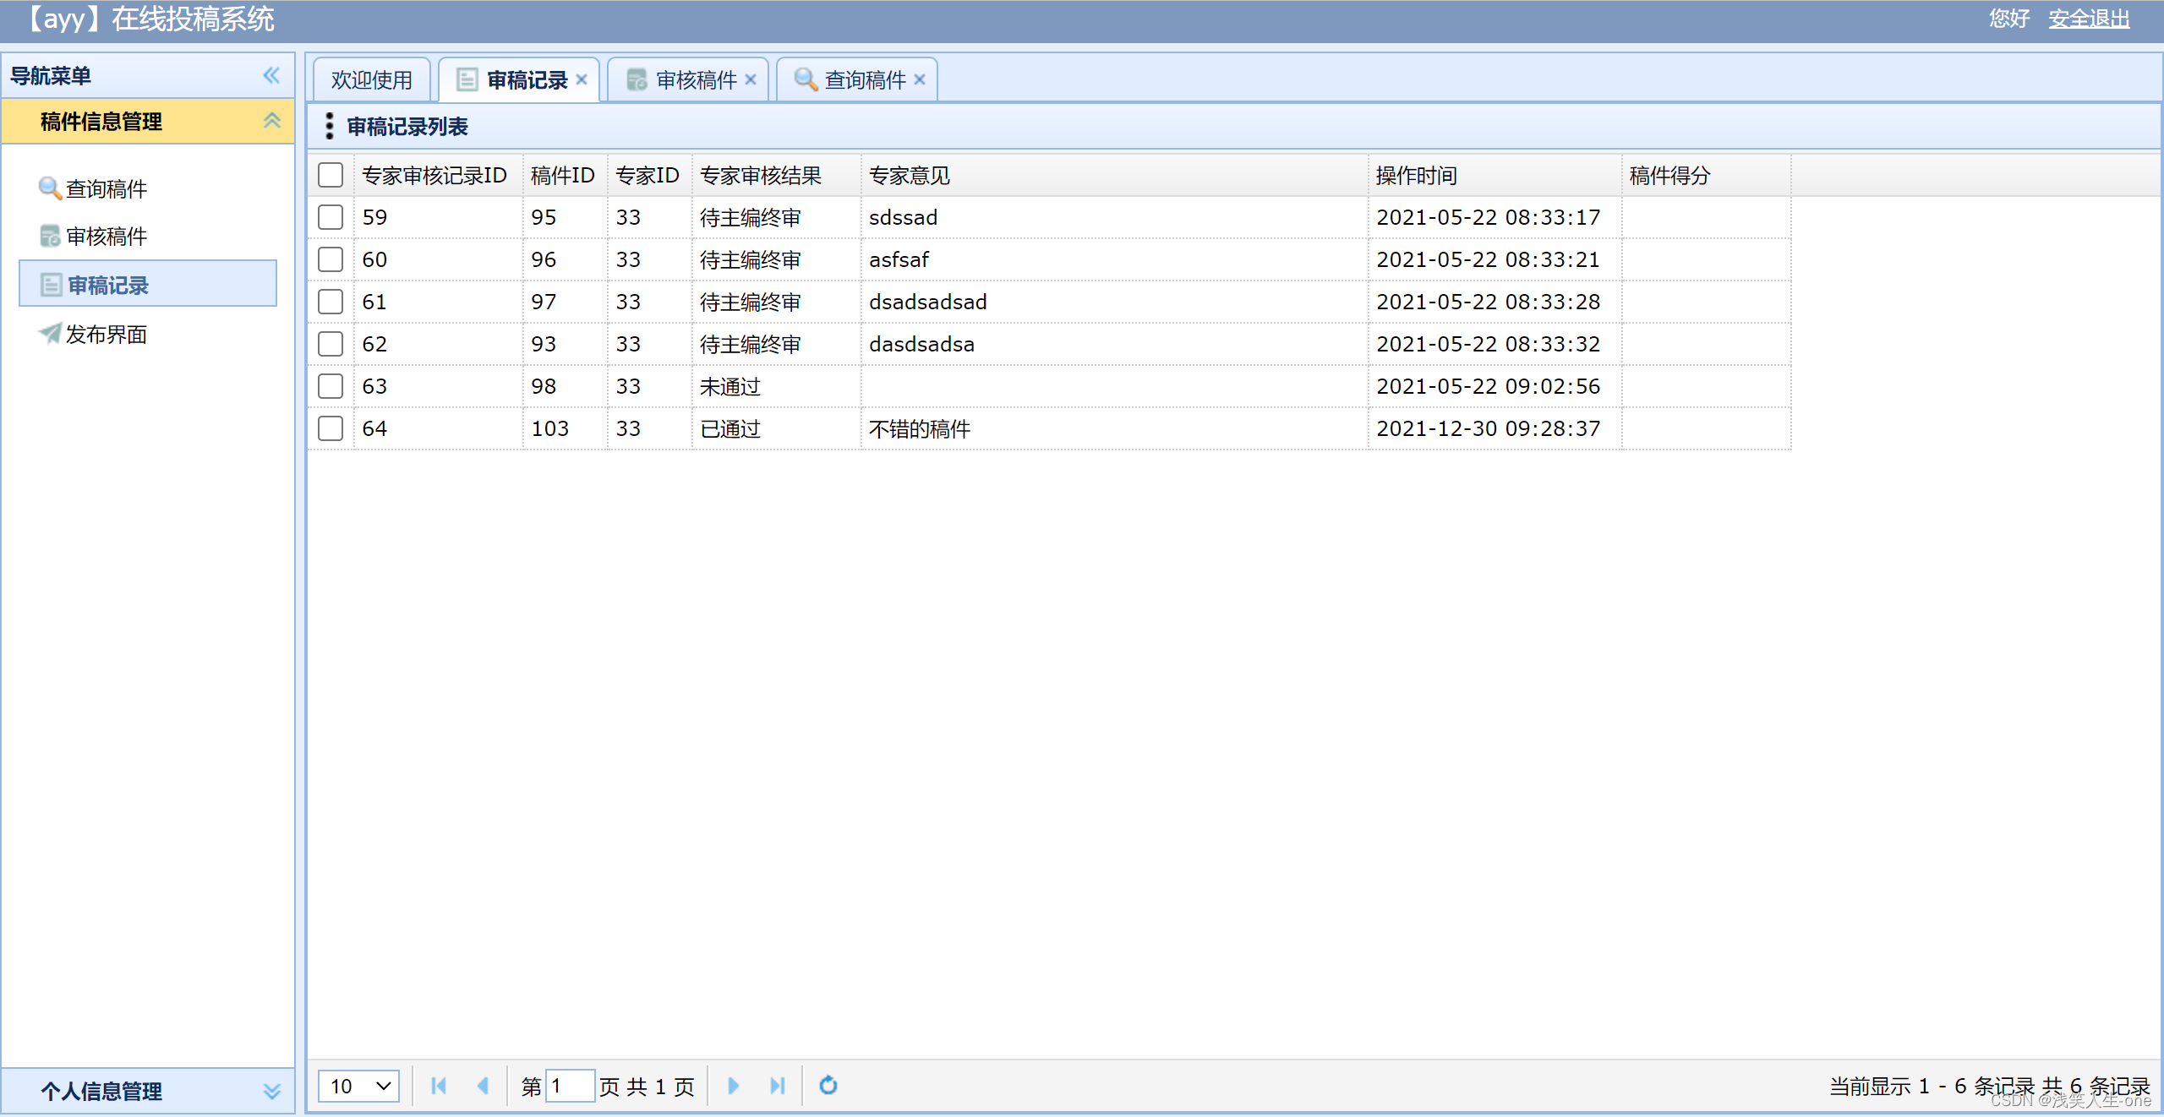Check the row with record ID 64
The height and width of the screenshot is (1117, 2164).
click(x=331, y=428)
